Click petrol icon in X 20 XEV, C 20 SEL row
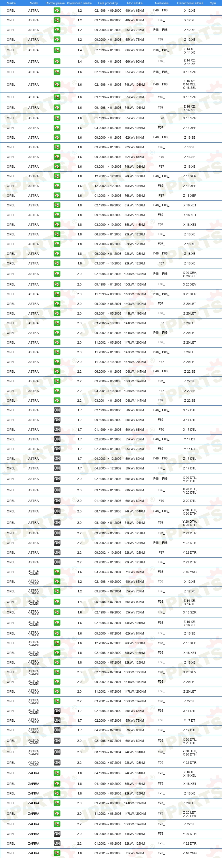The height and width of the screenshot is (858, 222). pyautogui.click(x=57, y=274)
